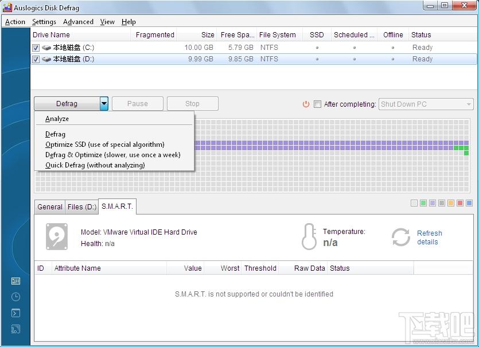The width and height of the screenshot is (479, 347).
Task: Open the Settings menu
Action: pyautogui.click(x=44, y=22)
